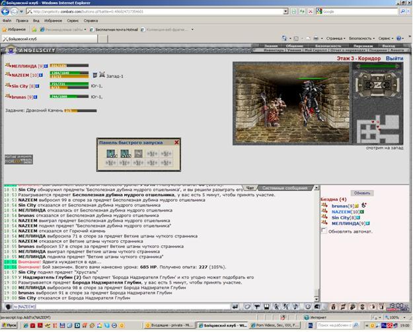Click the first quick launch panel item
Screen dimensions: 413x332
pyautogui.click(x=111, y=153)
